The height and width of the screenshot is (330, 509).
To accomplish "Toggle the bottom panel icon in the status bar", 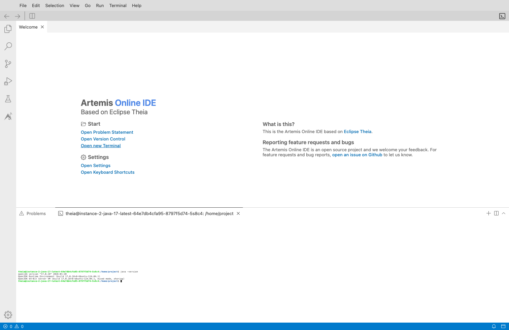I will point(503,326).
